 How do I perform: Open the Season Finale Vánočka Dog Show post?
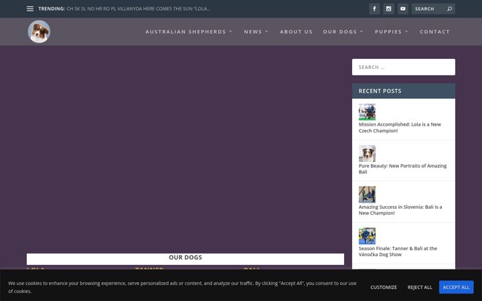[398, 252]
